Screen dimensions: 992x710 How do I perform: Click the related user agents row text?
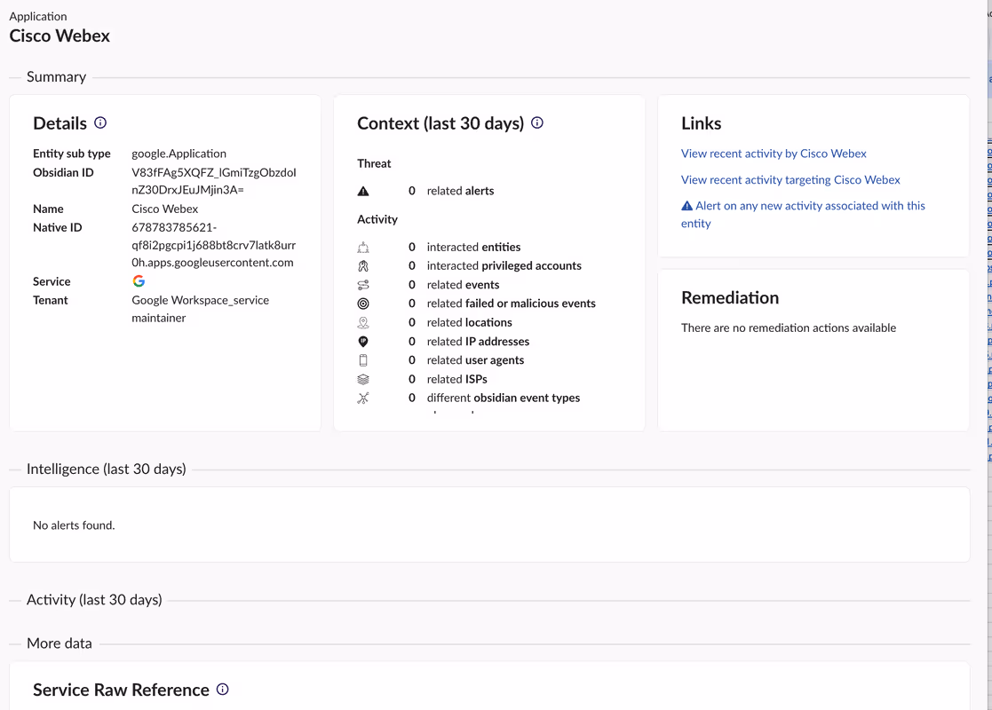pos(476,360)
